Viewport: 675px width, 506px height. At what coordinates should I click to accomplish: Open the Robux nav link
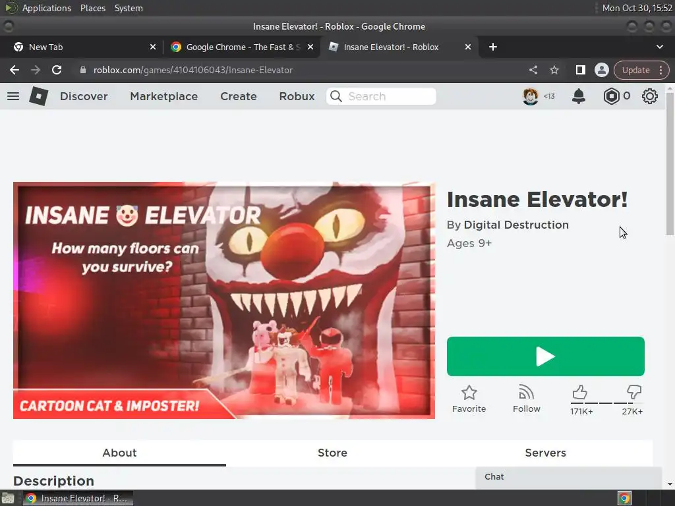pyautogui.click(x=297, y=96)
